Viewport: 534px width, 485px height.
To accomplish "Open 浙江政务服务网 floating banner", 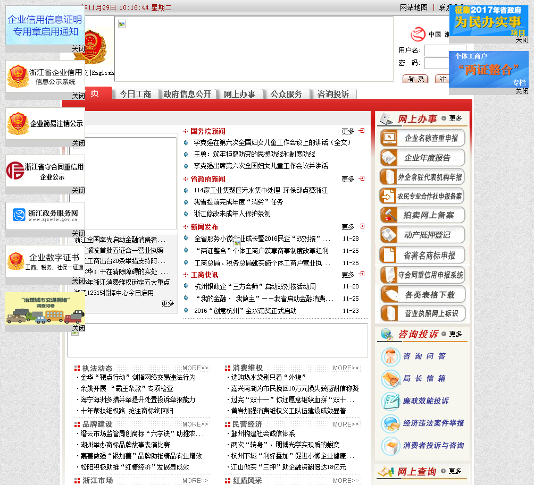I will 45,216.
